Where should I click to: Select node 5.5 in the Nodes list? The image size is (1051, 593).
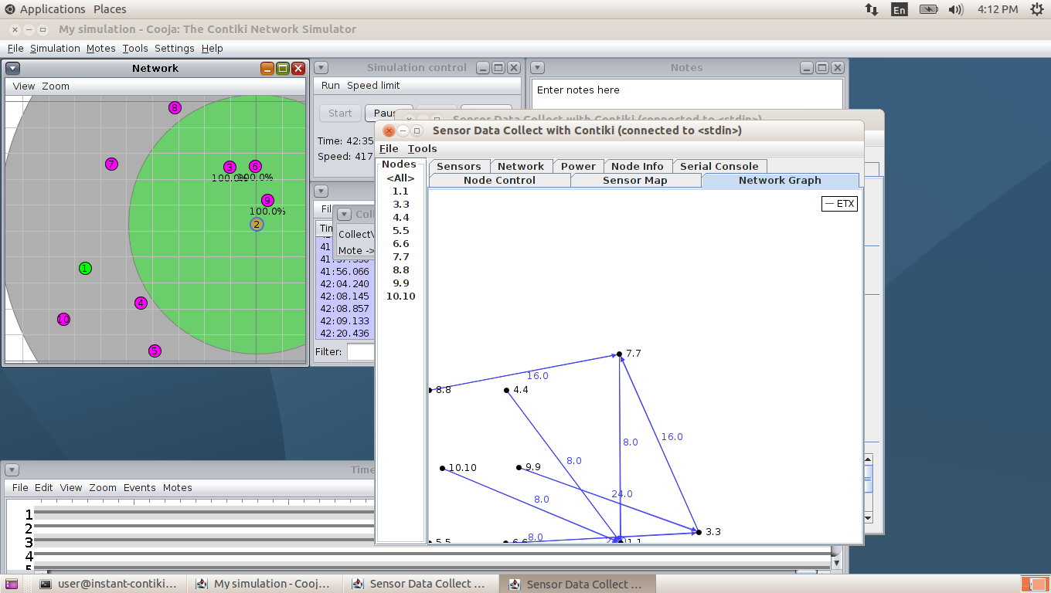tap(400, 231)
